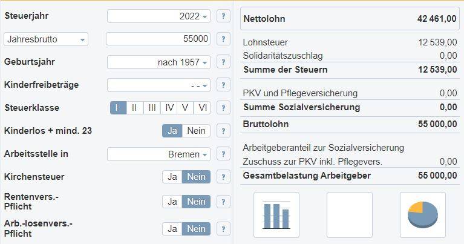Open the Arbeitsstelle Bremen dropdown
The width and height of the screenshot is (464, 244).
click(158, 154)
